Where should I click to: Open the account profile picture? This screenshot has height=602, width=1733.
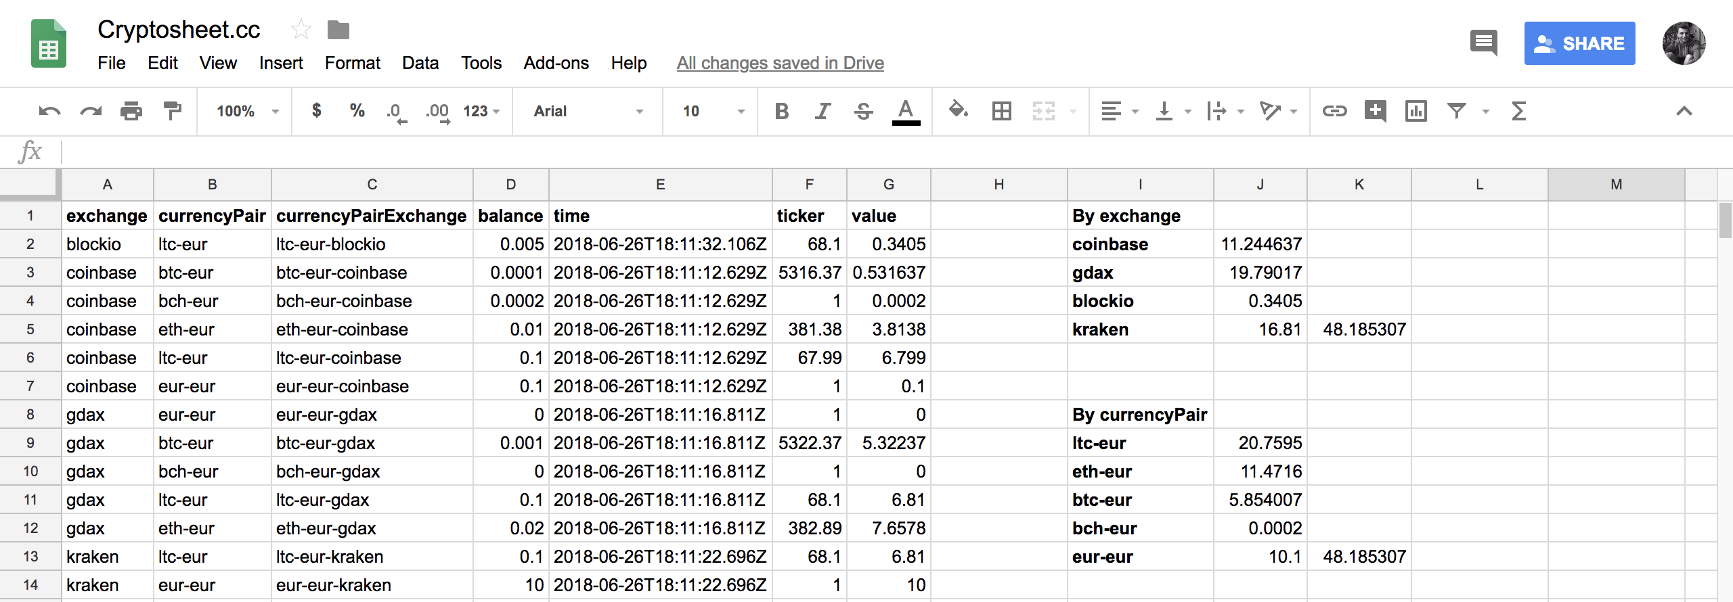point(1684,43)
